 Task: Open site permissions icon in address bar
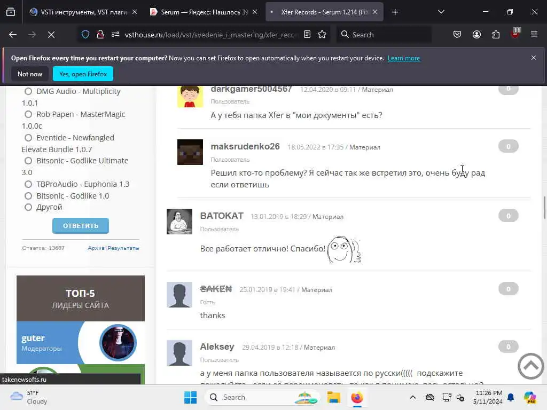115,35
